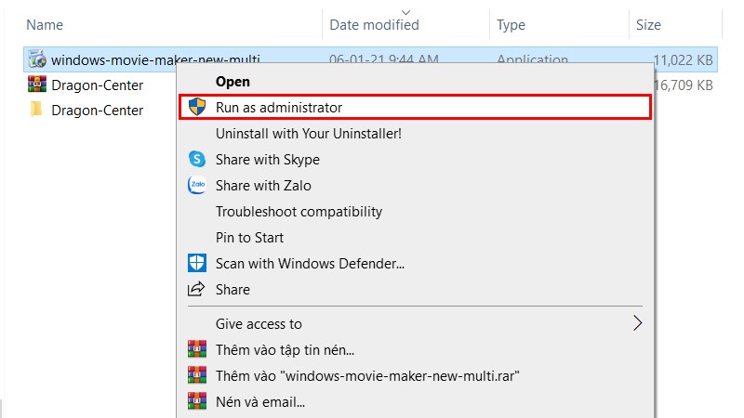Expand the Give access to submenu arrow
The image size is (744, 418).
[637, 324]
